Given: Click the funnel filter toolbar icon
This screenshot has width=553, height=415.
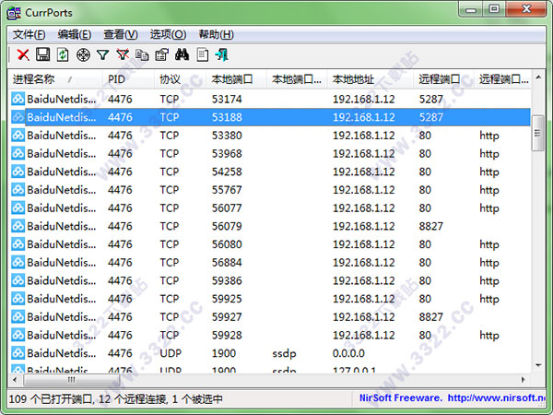Looking at the screenshot, I should (x=102, y=55).
